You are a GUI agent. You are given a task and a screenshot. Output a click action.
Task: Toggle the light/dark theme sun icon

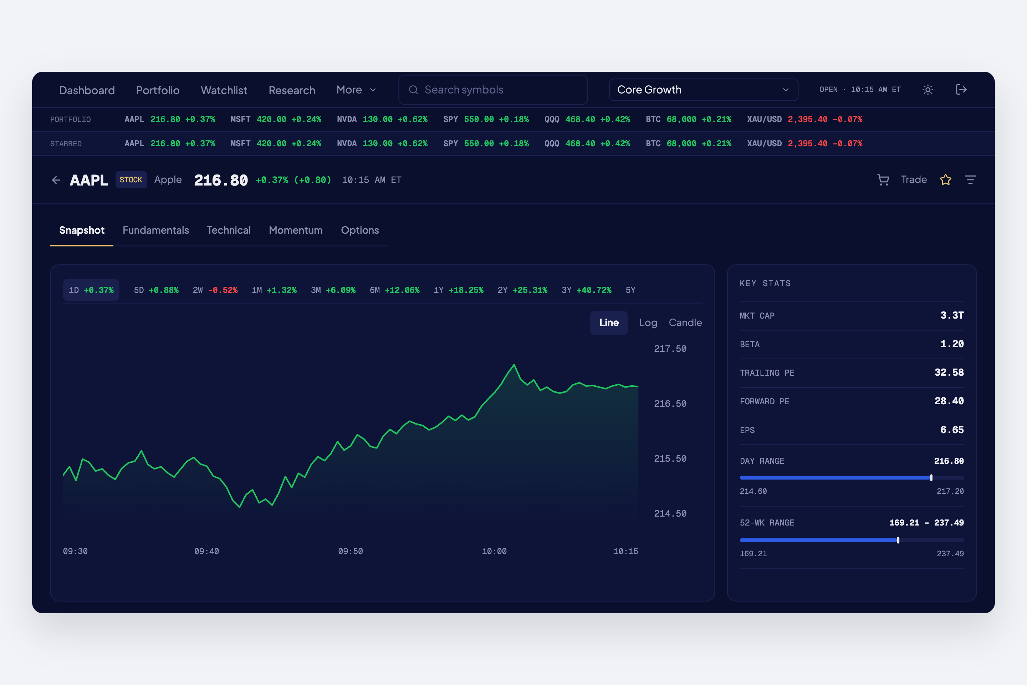click(x=928, y=90)
